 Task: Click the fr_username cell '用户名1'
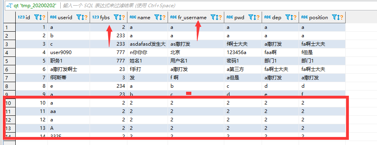pyautogui.click(x=196, y=61)
